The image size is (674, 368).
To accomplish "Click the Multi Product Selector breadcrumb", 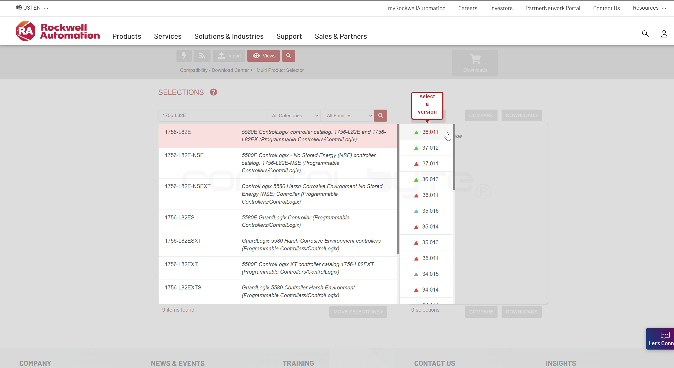I will tap(280, 70).
